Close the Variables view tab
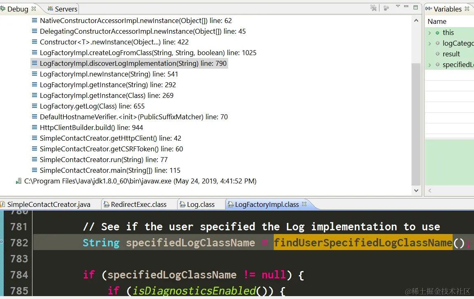 click(467, 9)
